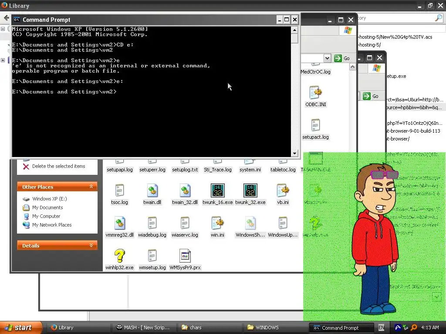The image size is (446, 334).
Task: Open the address bar dropdown arrow
Action: click(x=327, y=58)
